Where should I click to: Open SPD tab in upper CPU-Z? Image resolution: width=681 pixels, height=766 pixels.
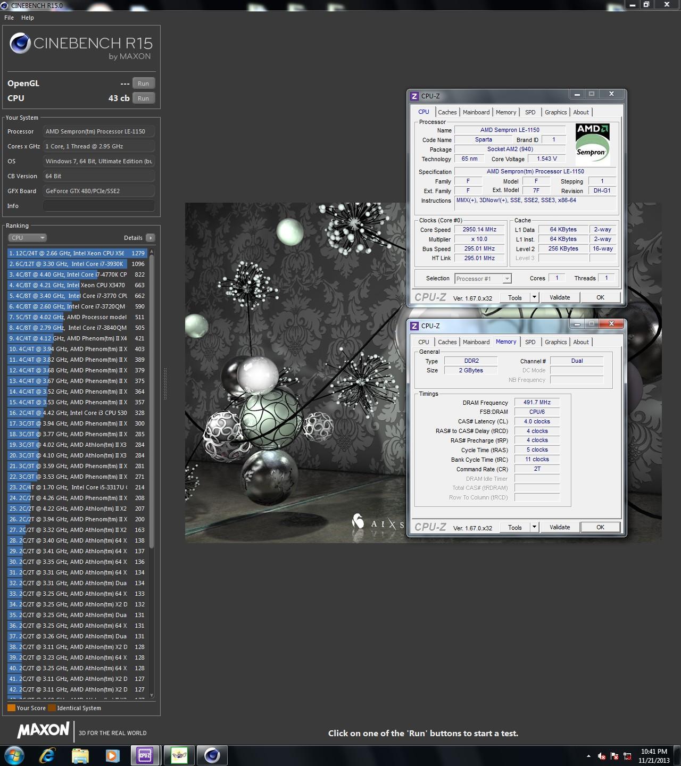530,112
